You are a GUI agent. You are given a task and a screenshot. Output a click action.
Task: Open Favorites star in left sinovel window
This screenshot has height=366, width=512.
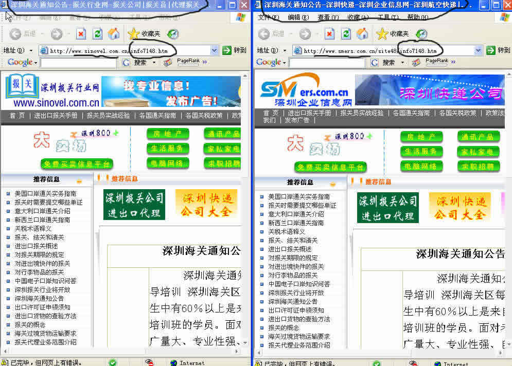pos(134,33)
